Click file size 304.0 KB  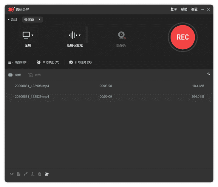point(198,97)
